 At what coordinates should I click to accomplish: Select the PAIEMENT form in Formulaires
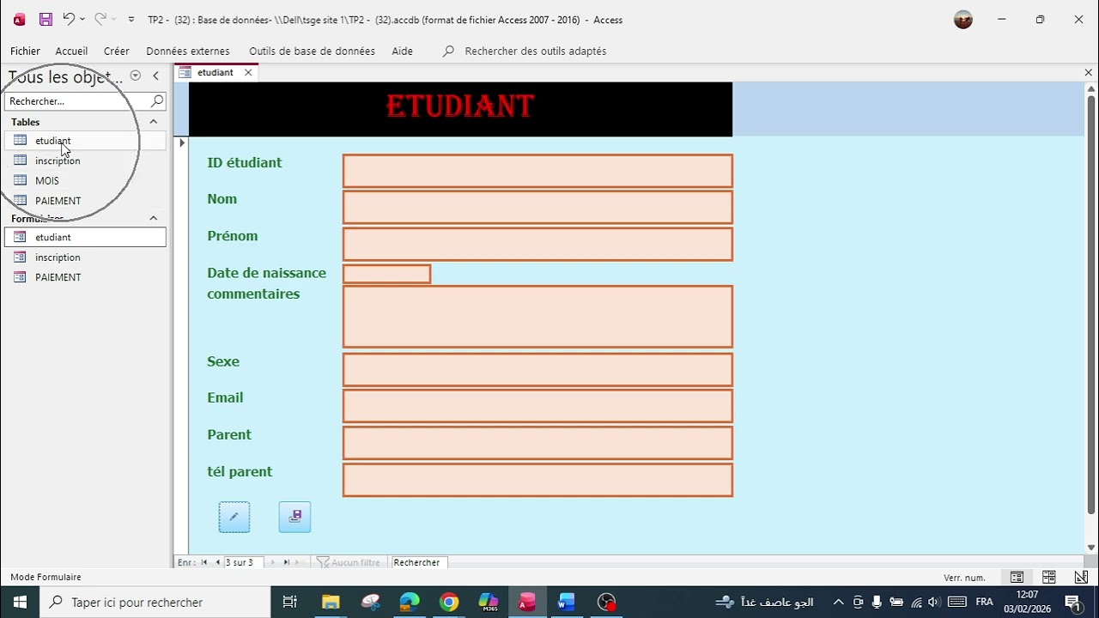(84, 276)
